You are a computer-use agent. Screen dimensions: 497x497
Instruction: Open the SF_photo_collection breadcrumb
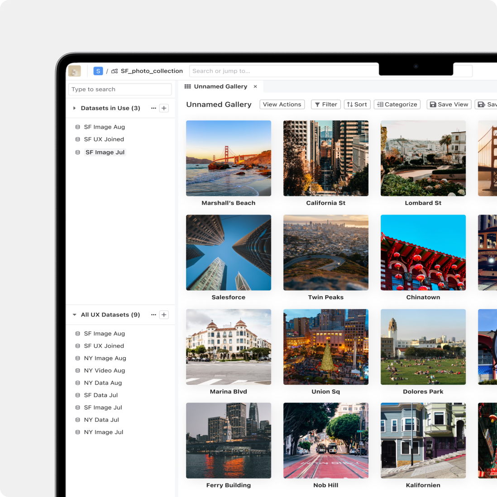(x=152, y=71)
